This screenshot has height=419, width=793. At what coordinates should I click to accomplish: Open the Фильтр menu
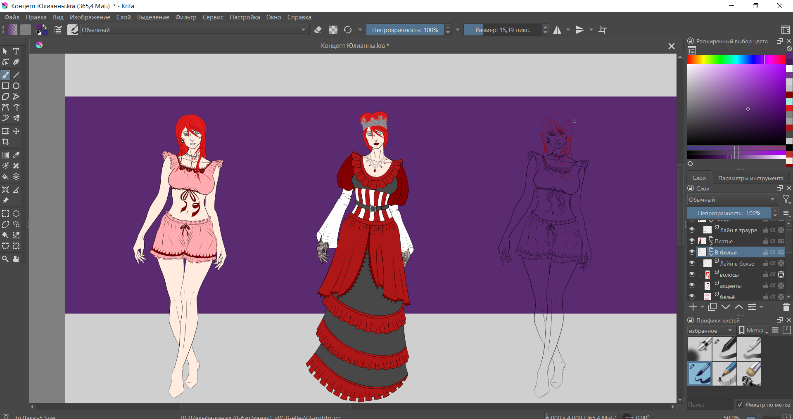point(186,17)
